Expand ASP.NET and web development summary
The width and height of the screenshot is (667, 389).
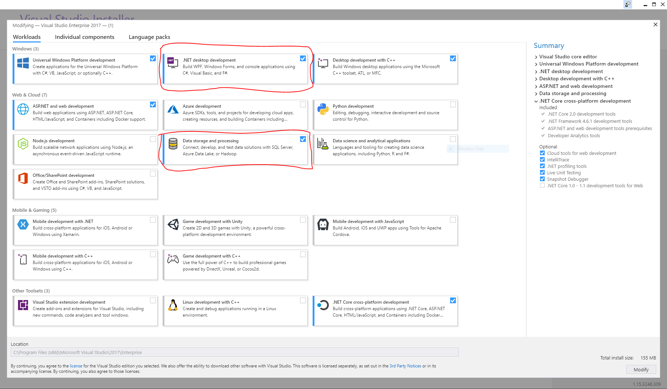pyautogui.click(x=536, y=86)
